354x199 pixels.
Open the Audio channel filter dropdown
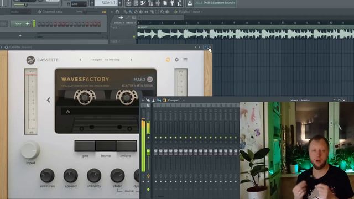(x=20, y=12)
